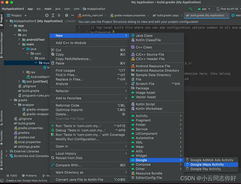Click Debug 'Tests in com.com.my...' entry

click(89, 130)
